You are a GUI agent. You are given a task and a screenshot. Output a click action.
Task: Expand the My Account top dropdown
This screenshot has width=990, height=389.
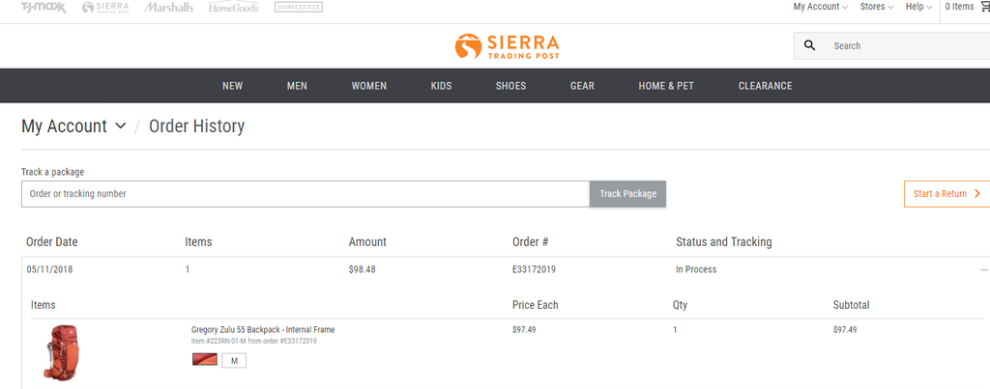point(820,7)
